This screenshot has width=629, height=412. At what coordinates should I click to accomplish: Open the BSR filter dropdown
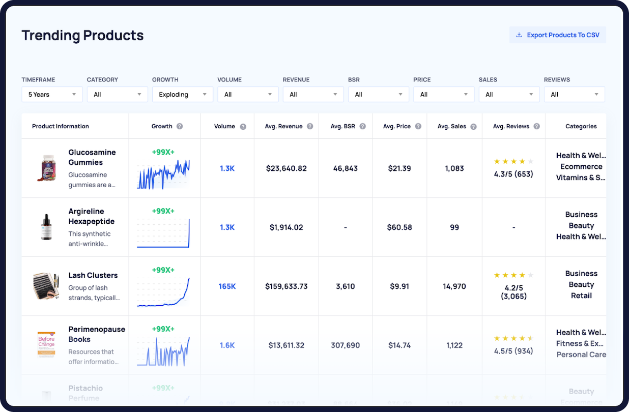tap(379, 95)
